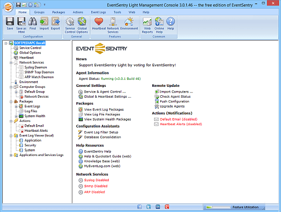Expand the System Health tree node
The height and width of the screenshot is (212, 281).
tap(16, 116)
